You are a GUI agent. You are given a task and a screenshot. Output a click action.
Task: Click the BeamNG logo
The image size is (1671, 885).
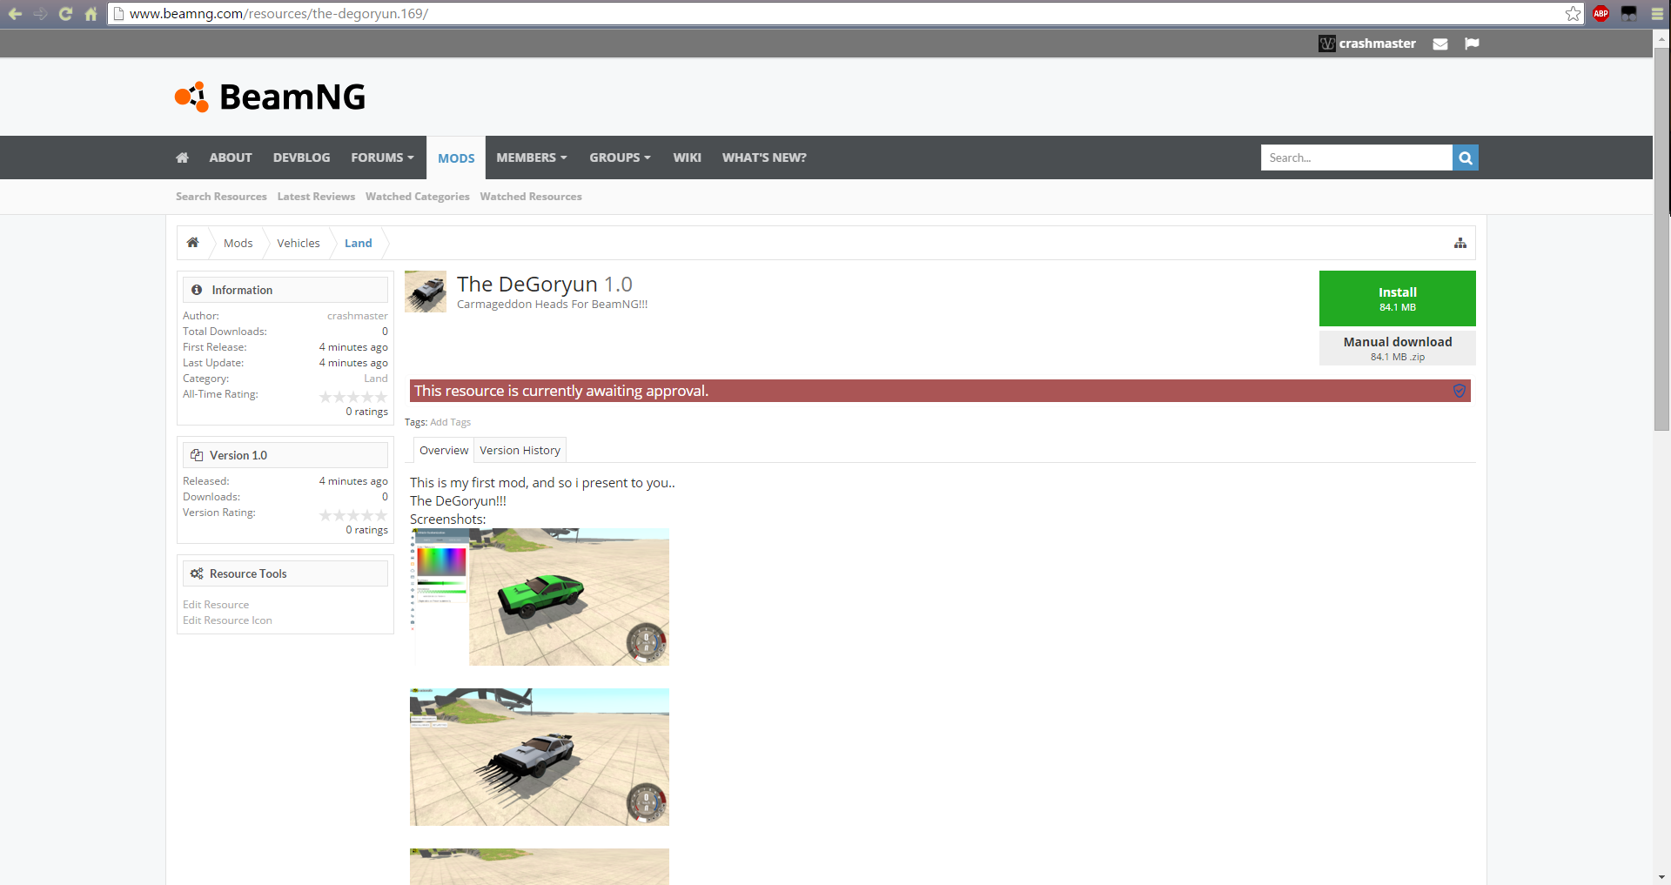pos(270,97)
